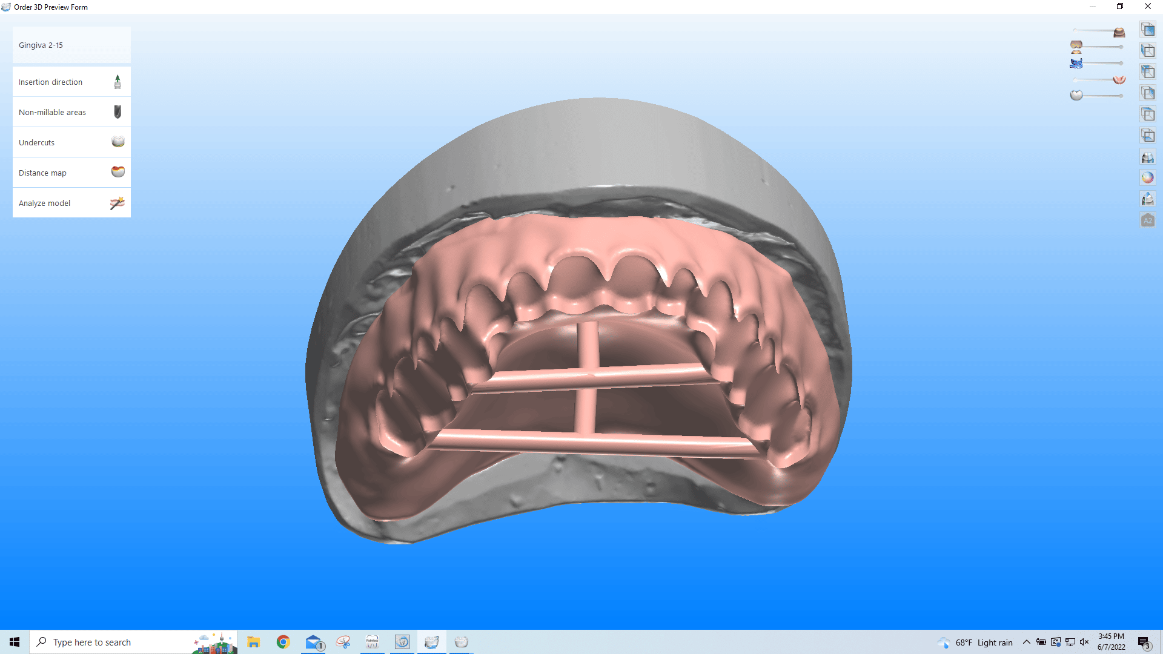Open the Distance map view

point(71,172)
